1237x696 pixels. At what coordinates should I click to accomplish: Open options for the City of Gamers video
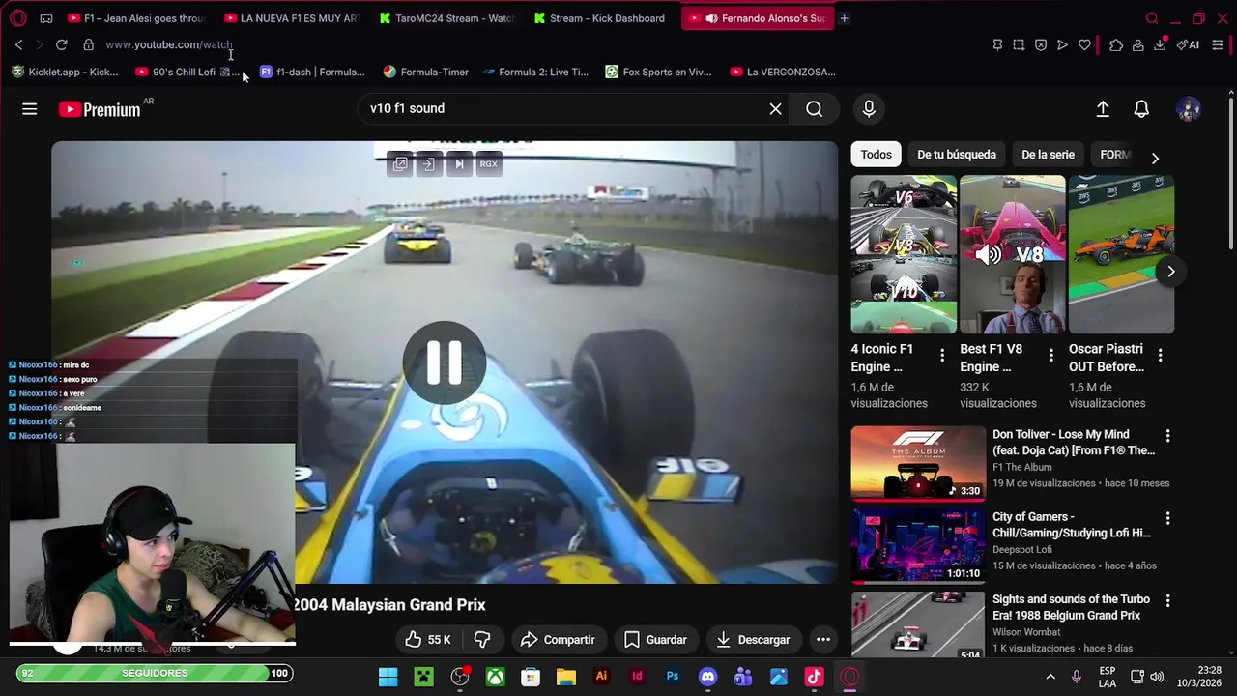[x=1167, y=518]
